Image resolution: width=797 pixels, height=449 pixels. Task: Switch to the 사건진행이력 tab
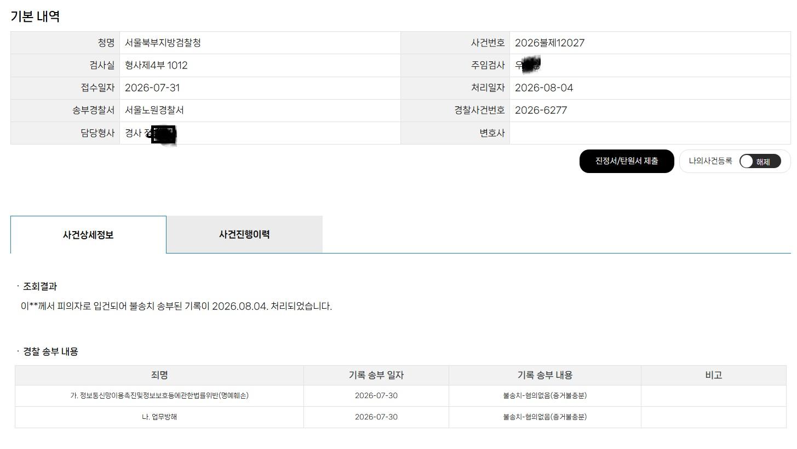click(244, 234)
